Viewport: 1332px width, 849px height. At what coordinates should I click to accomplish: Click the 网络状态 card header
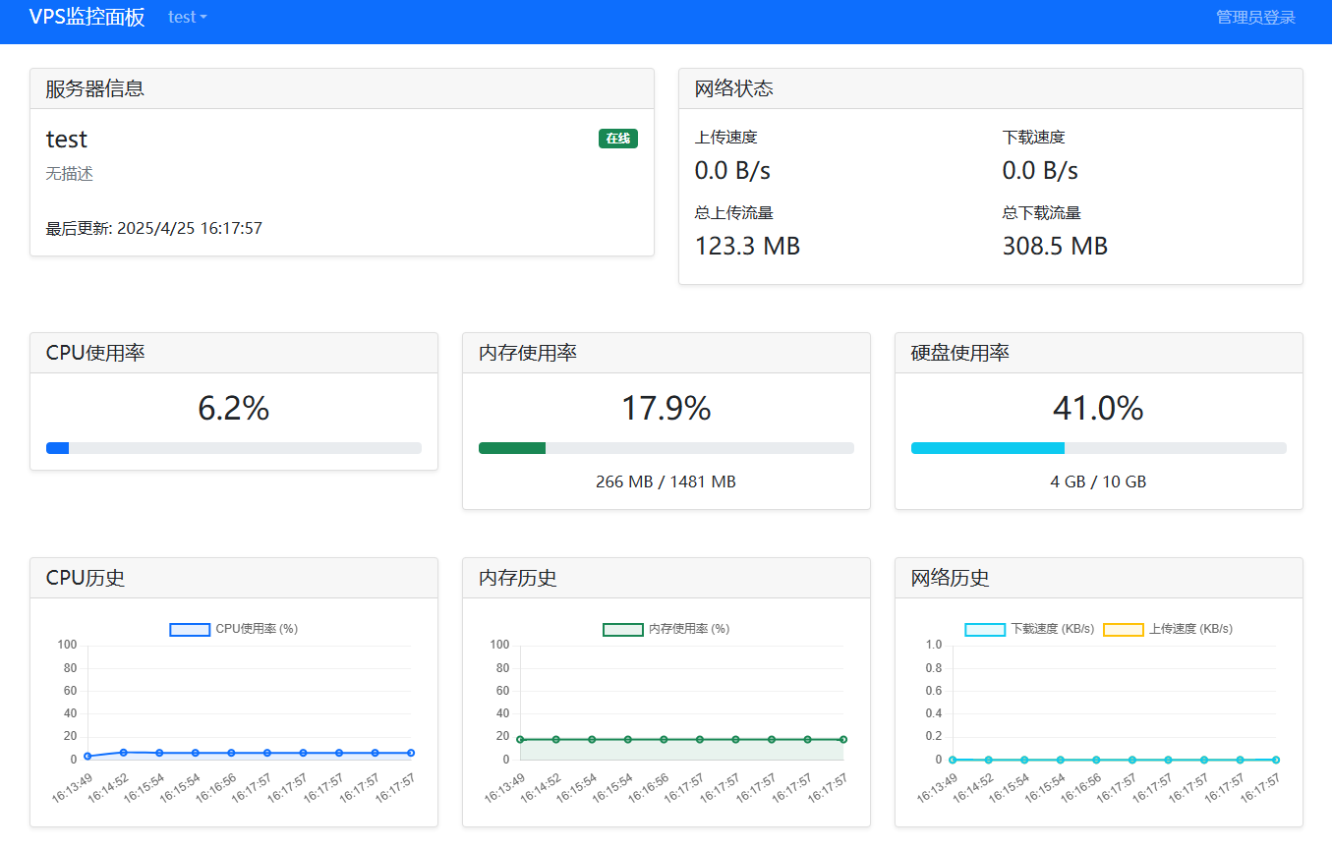(990, 88)
